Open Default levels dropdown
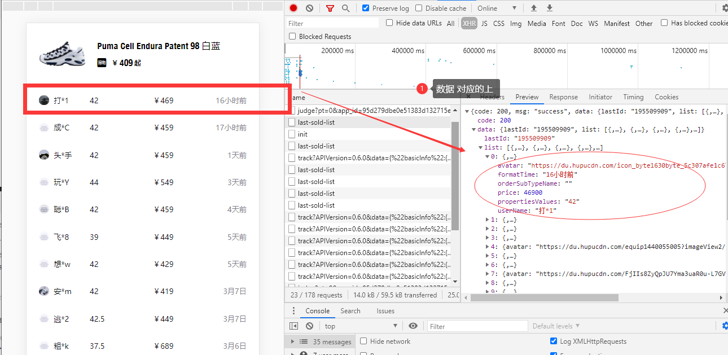 (x=556, y=326)
